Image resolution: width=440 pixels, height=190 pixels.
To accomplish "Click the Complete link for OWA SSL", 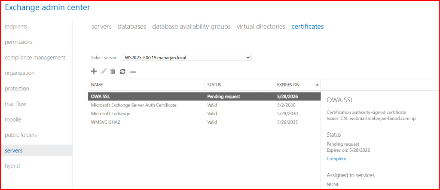I will [336, 159].
